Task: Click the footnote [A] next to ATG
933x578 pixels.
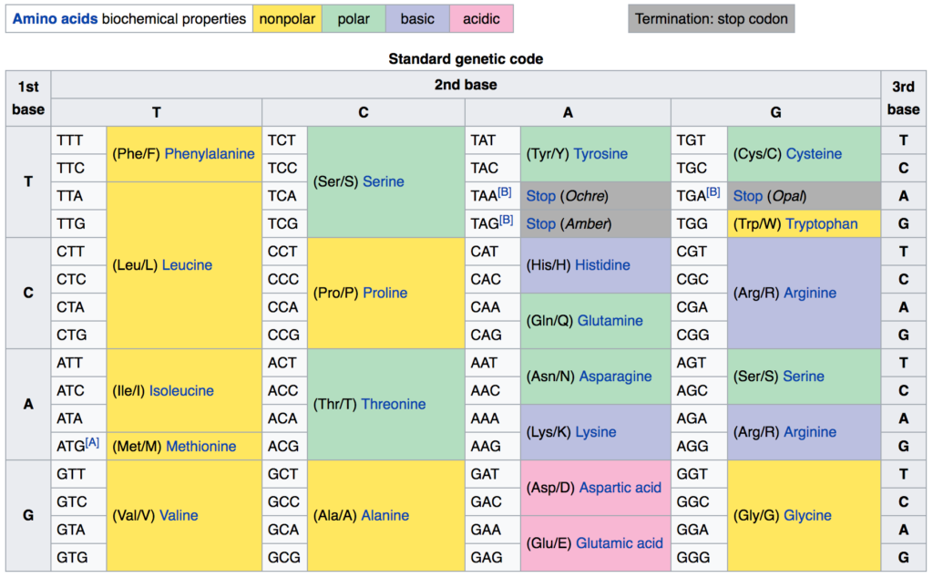Action: pos(92,443)
